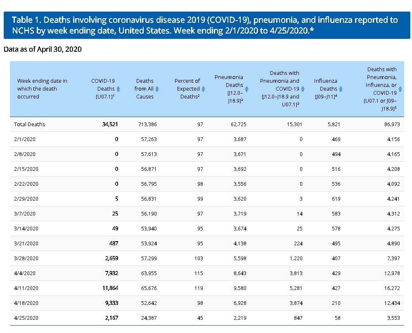Image resolution: width=412 pixels, height=333 pixels.
Task: Click total combined value 86,973
Action: pyautogui.click(x=392, y=124)
